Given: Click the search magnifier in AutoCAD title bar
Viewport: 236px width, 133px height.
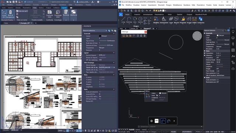Looking at the screenshot, I should click(74, 2).
